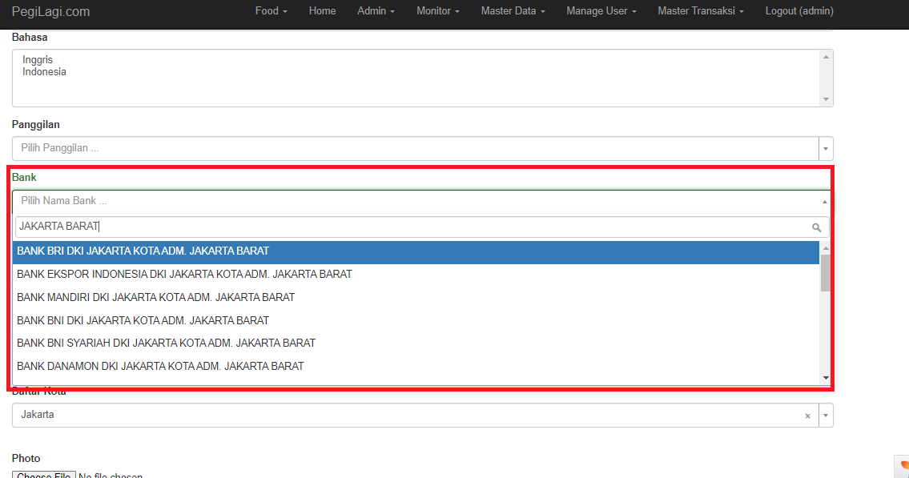
Task: Open the Master Transaksi menu
Action: click(x=700, y=11)
